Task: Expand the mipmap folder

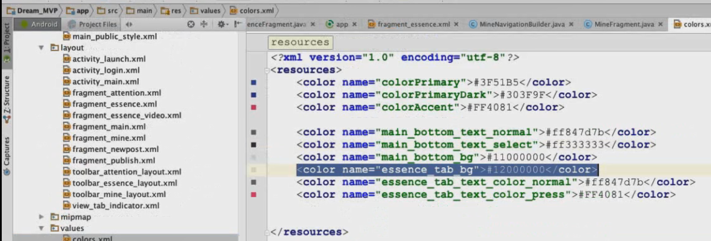Action: 42,217
